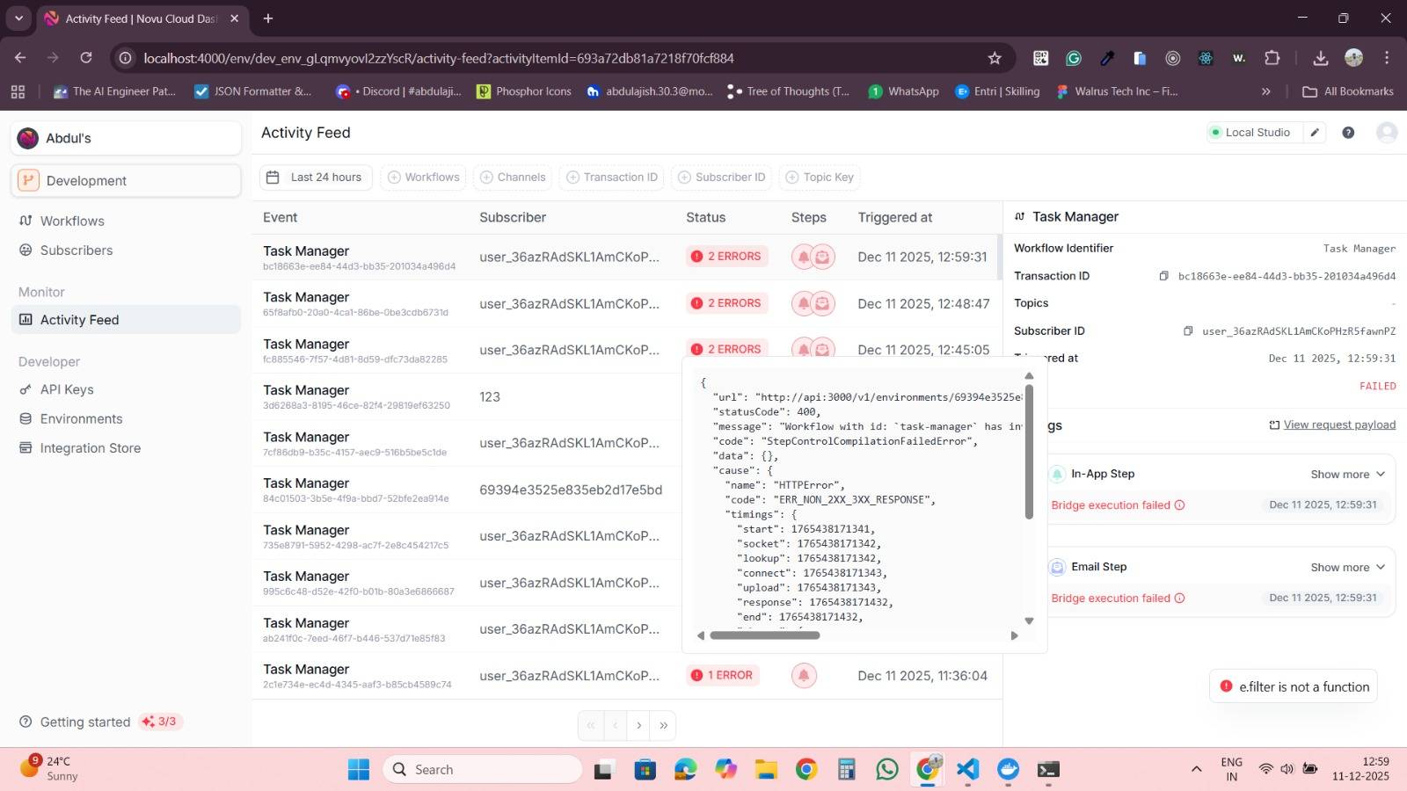
Task: Open the user avatar menu in Novu header
Action: click(x=1387, y=133)
